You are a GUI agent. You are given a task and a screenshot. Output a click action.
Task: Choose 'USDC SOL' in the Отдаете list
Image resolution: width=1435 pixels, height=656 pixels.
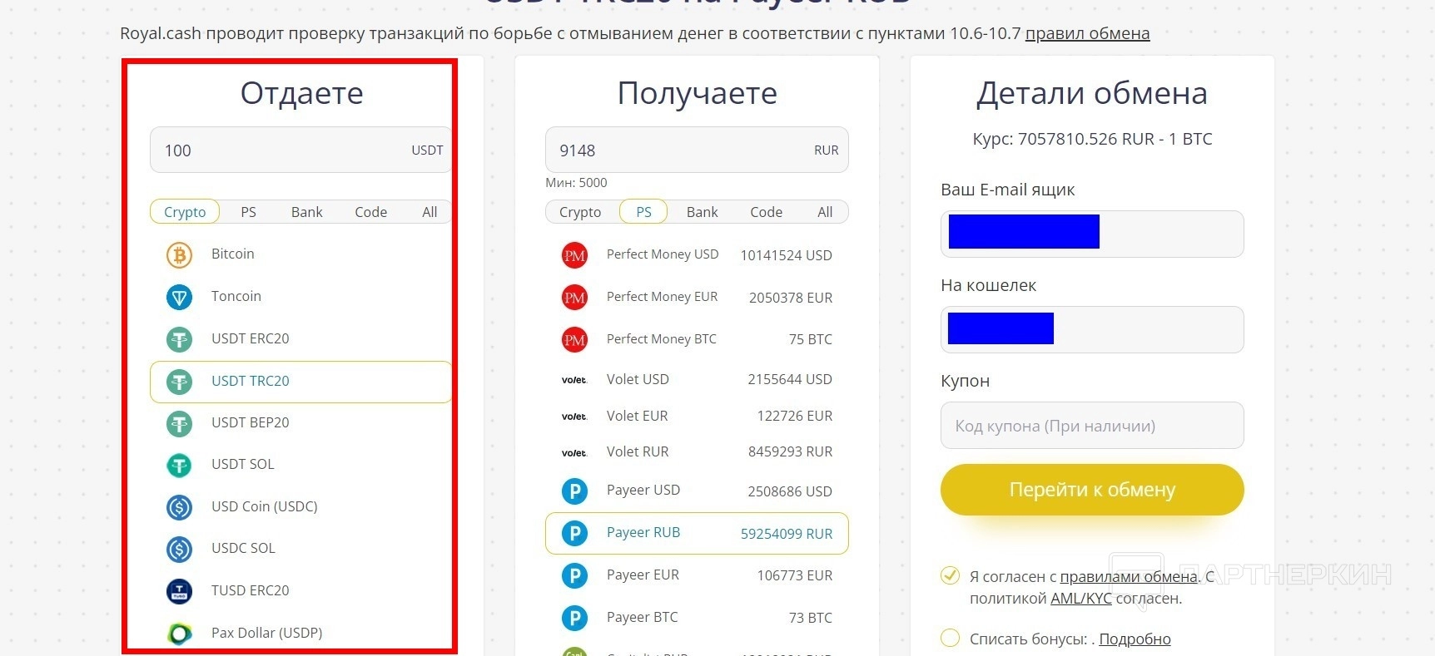point(300,549)
